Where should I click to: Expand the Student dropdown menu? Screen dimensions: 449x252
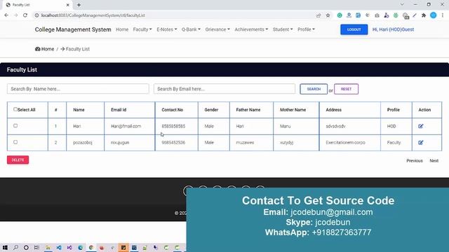[x=283, y=29]
